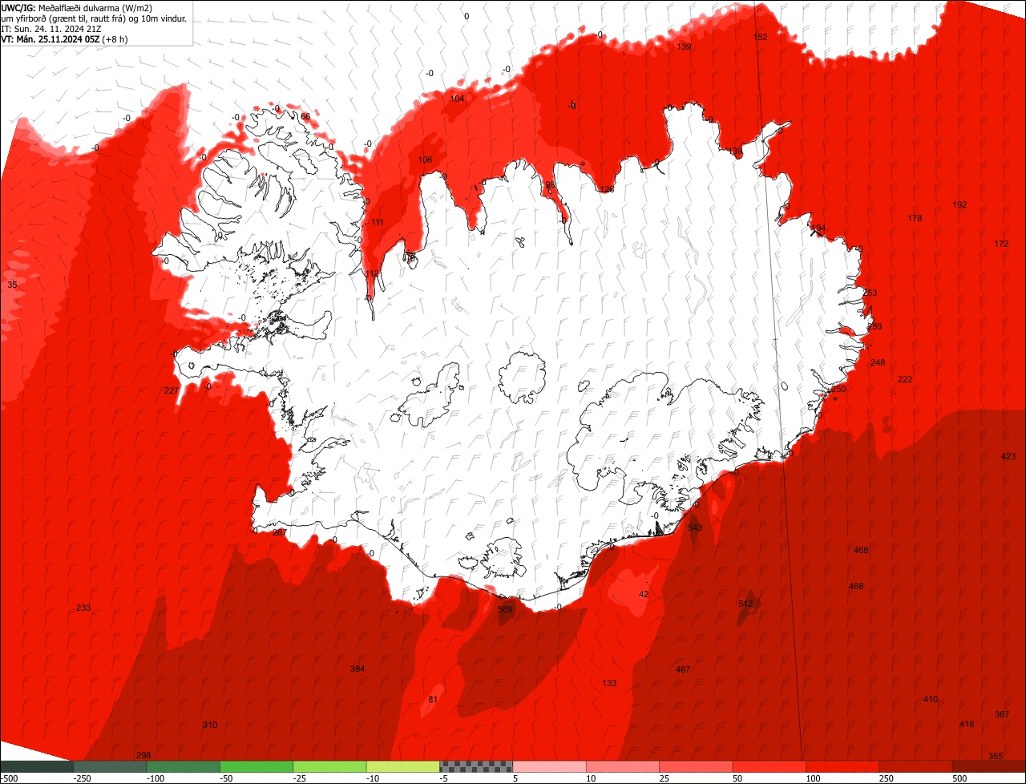Click the value 133 south of the island

609,683
